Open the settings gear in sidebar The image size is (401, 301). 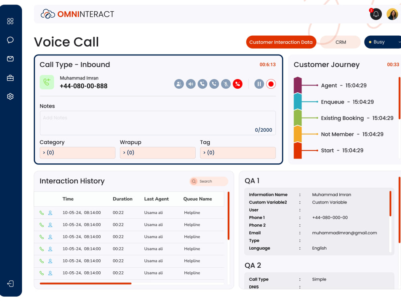pos(10,96)
